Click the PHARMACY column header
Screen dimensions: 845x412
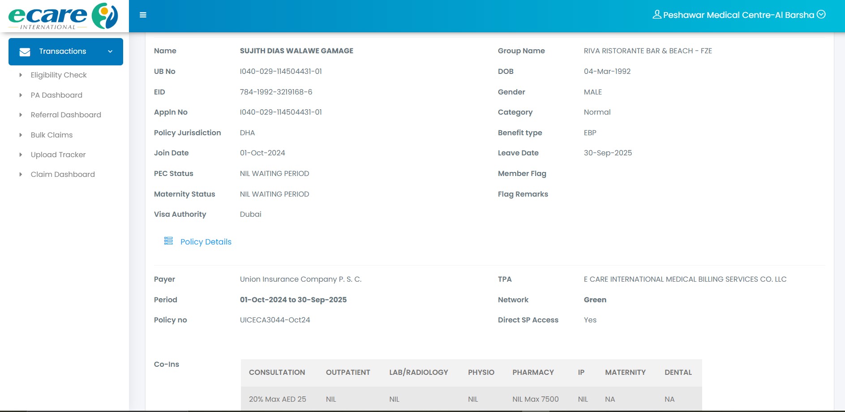533,372
